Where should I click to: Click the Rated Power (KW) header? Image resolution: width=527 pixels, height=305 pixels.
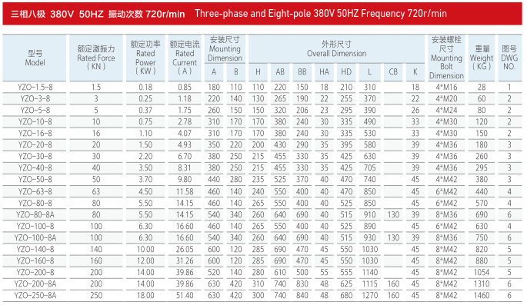[145, 58]
